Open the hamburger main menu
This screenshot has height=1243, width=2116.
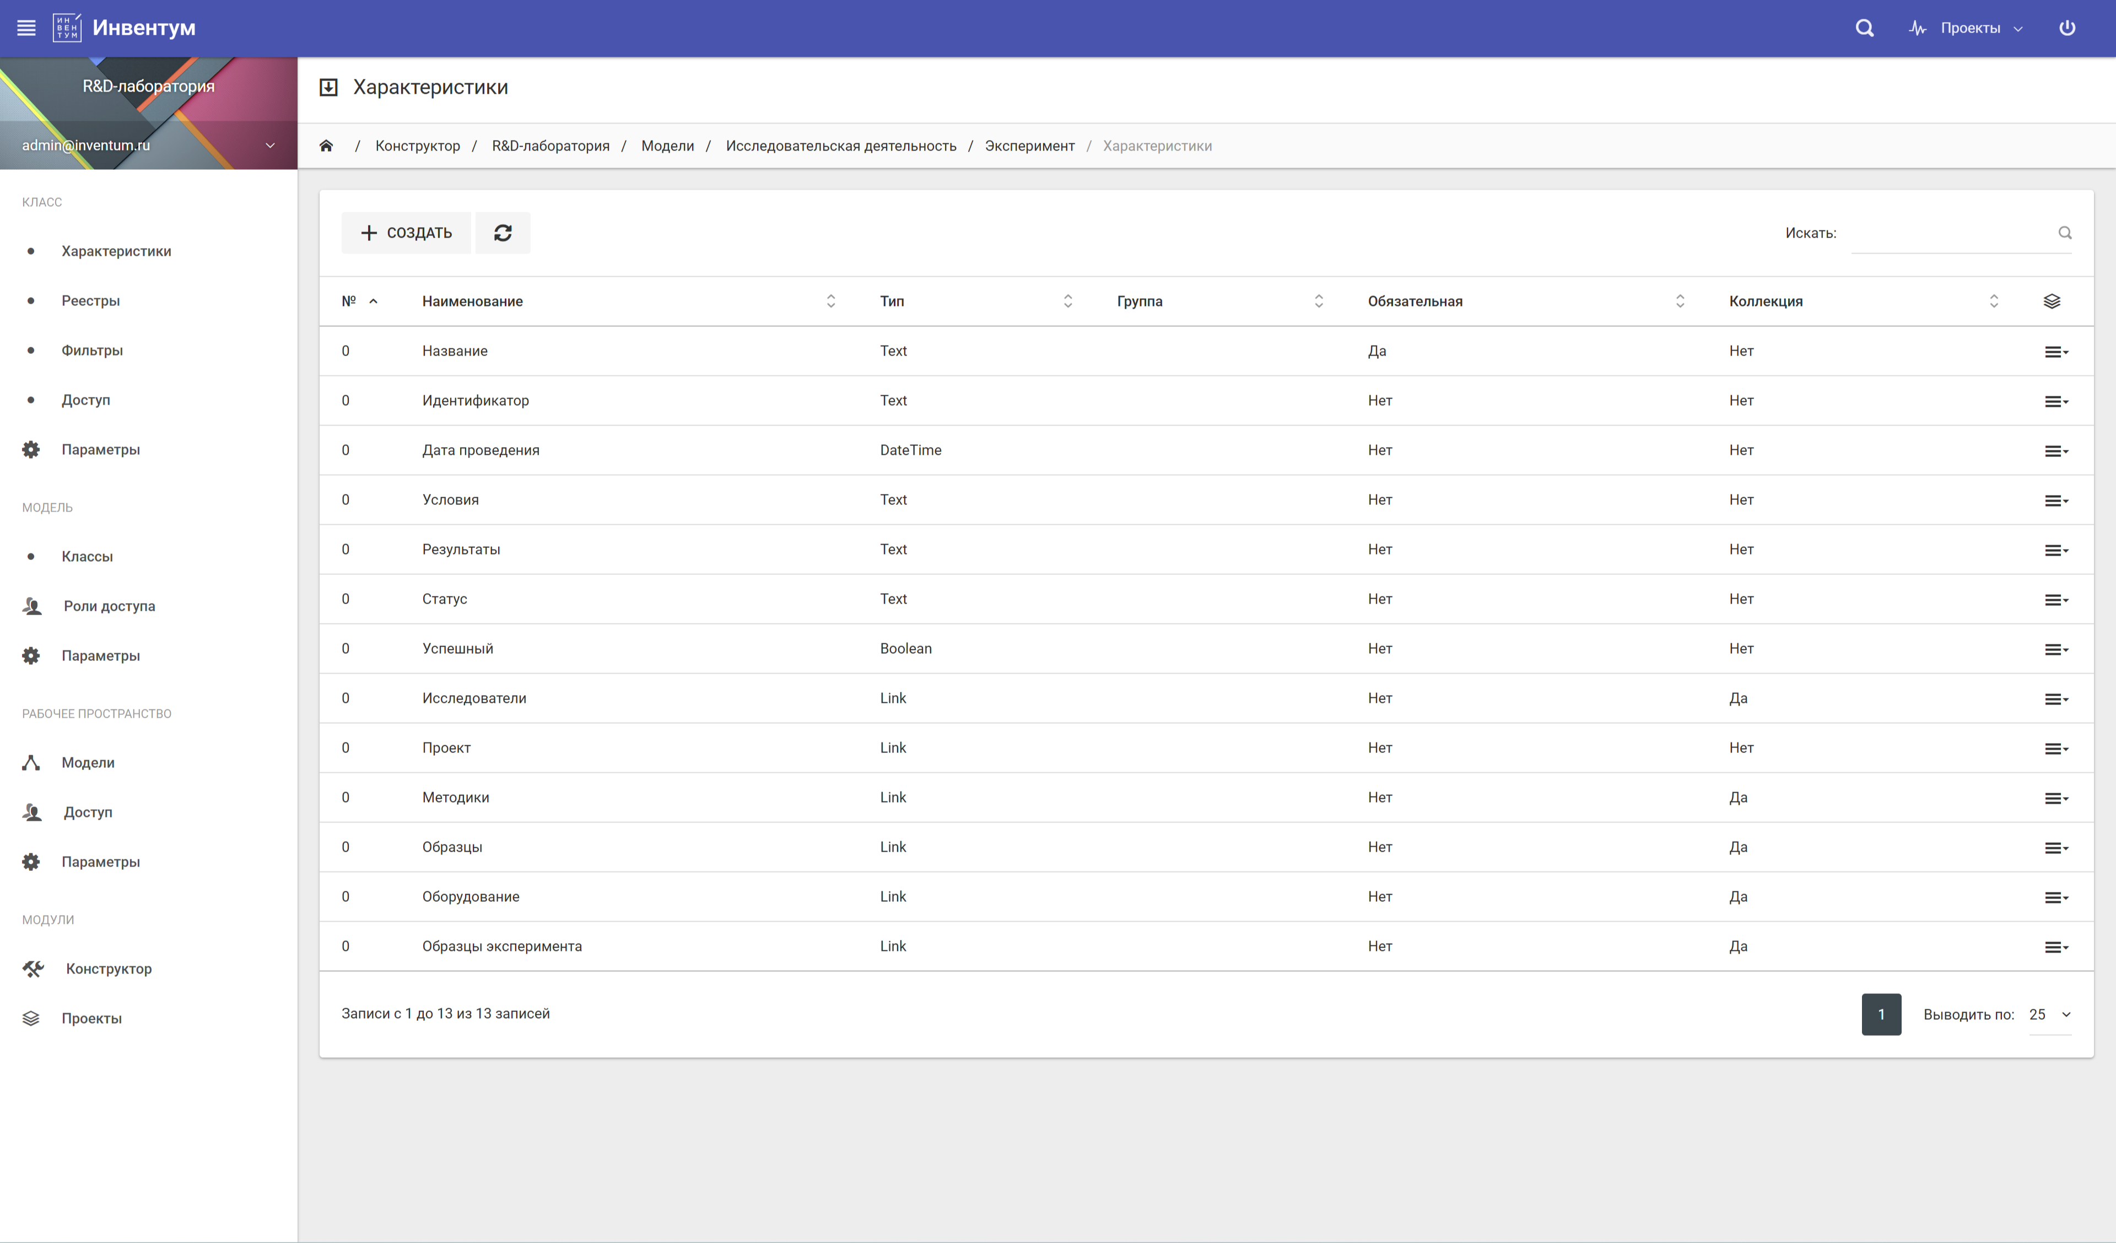[26, 28]
